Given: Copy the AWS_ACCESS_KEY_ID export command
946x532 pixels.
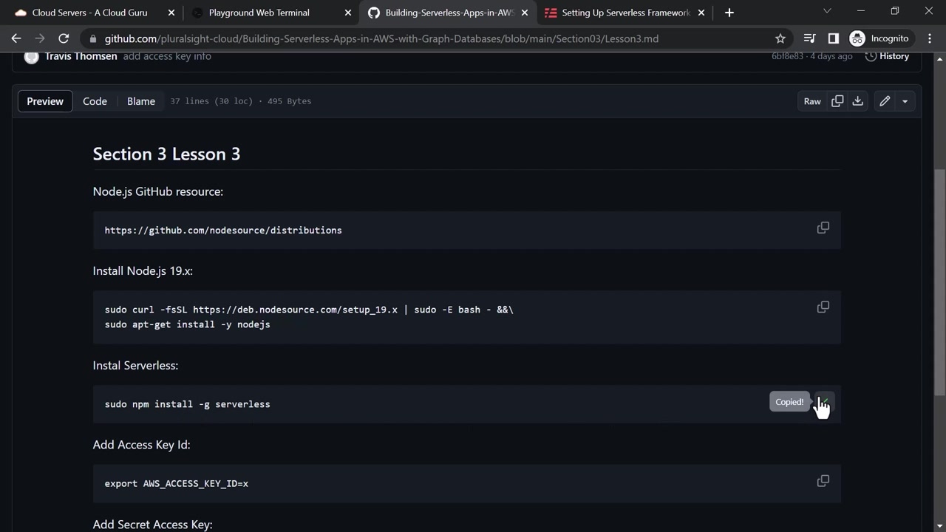Looking at the screenshot, I should click(x=823, y=481).
